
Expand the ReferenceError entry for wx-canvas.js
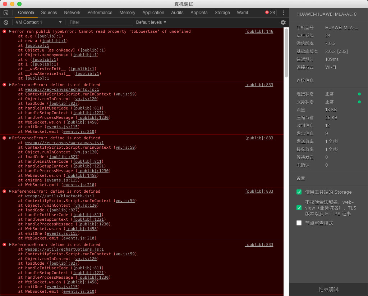point(10,138)
